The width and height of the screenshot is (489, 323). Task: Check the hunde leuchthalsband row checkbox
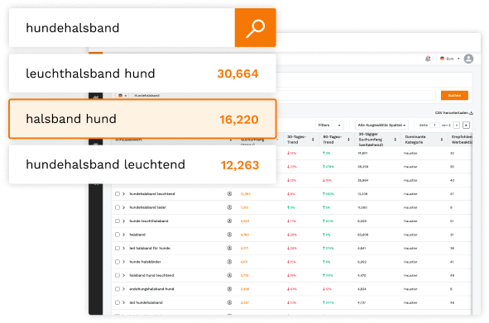point(117,221)
